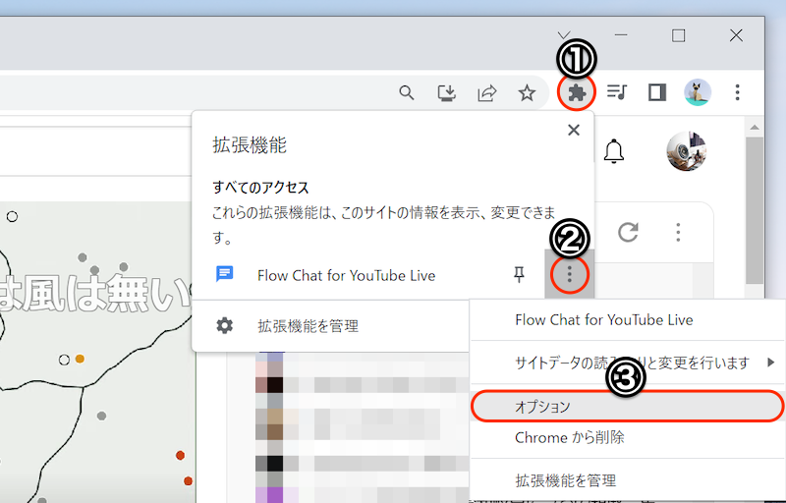Pin Flow Chat for YouTube Live extension

point(520,275)
